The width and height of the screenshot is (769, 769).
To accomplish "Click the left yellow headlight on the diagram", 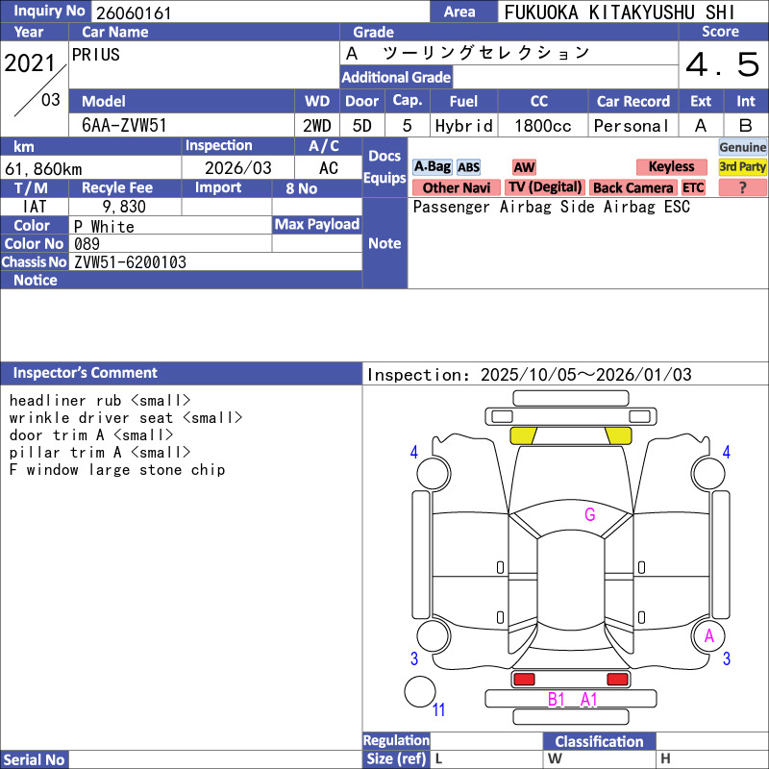I will click(x=523, y=435).
